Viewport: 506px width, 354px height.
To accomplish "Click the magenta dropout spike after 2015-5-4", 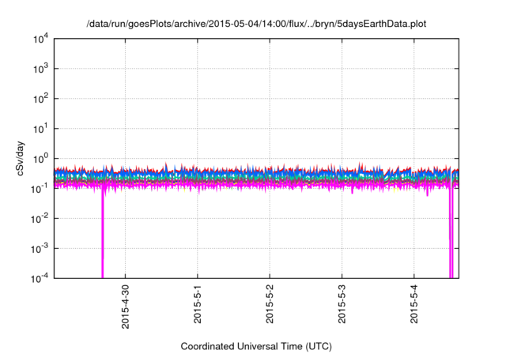I will point(451,234).
